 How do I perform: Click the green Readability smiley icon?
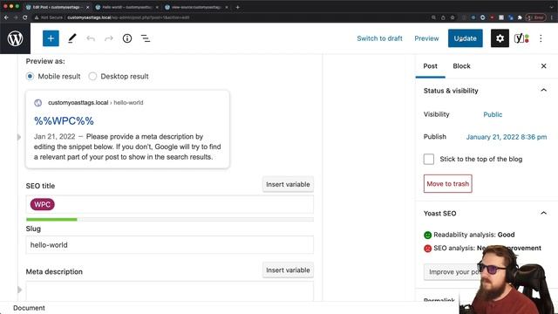(x=427, y=235)
